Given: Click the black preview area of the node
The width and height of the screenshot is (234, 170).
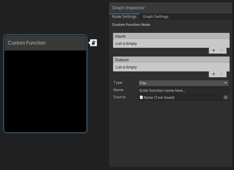Looking at the screenshot, I should coord(45,91).
